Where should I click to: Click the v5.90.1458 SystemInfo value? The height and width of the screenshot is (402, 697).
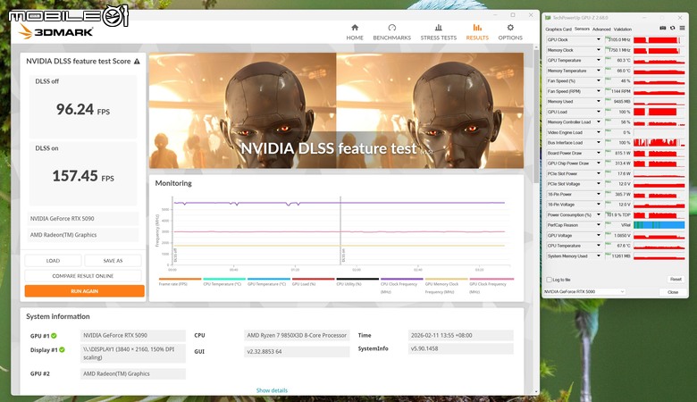click(460, 348)
